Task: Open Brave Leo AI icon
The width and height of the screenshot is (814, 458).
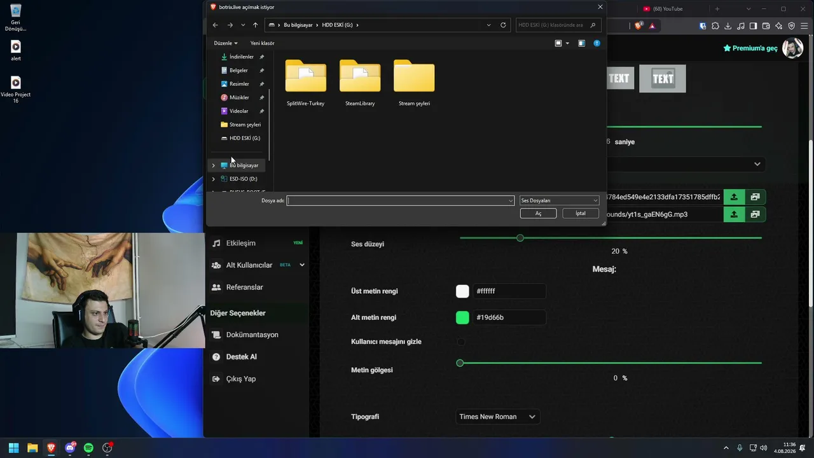Action: pyautogui.click(x=779, y=26)
